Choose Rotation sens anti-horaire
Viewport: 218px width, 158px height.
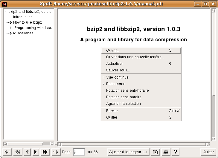[141, 90]
